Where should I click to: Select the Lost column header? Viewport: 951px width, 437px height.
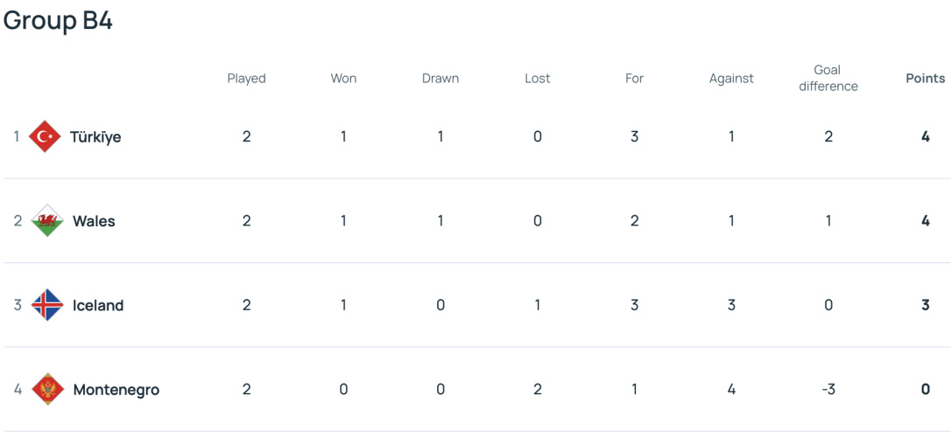pos(538,78)
